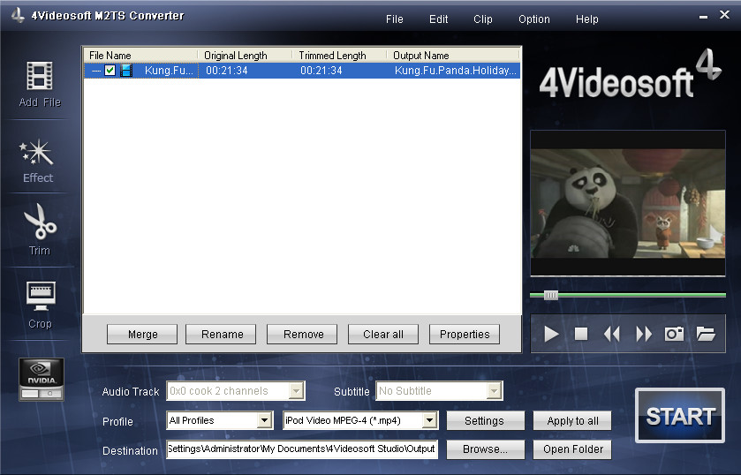Click the Add File filmstrip icon
This screenshot has height=475, width=741.
tap(40, 77)
